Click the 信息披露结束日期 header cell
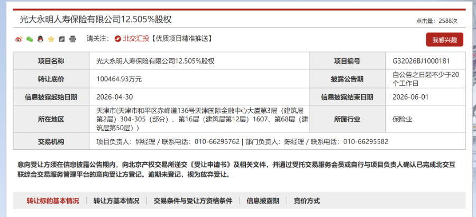The image size is (476, 217). [347, 97]
